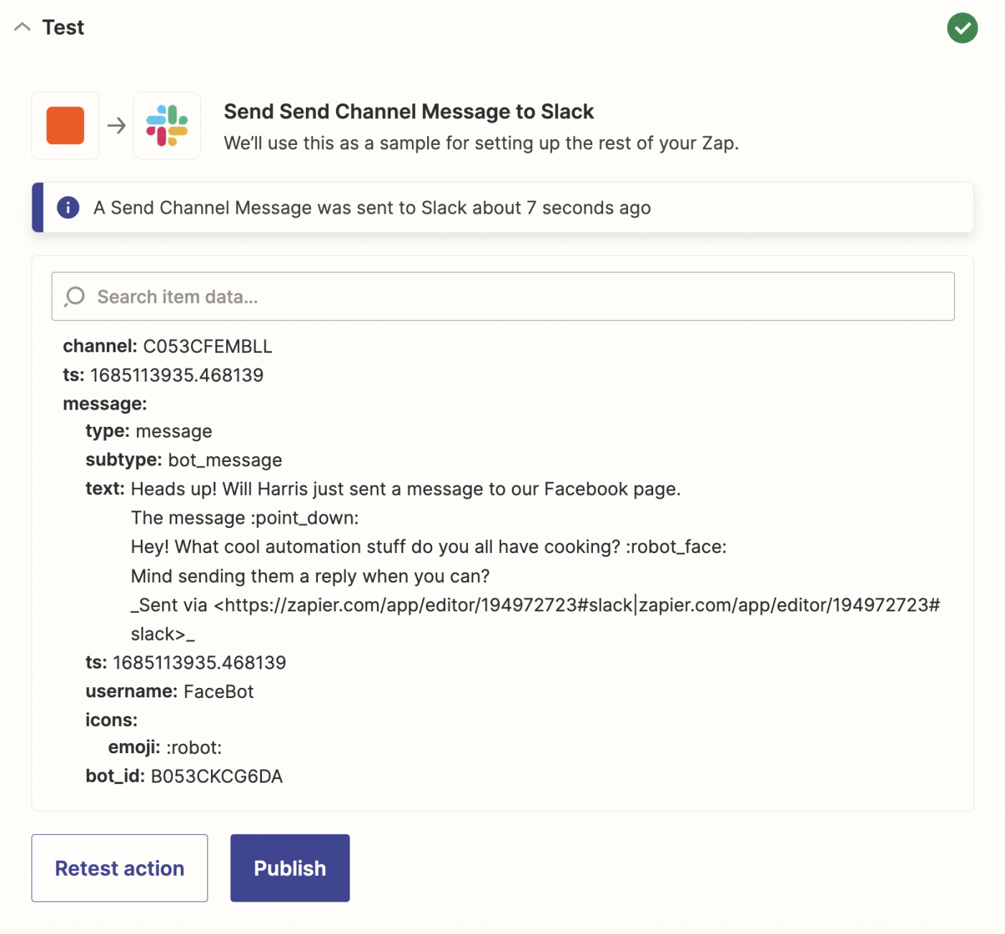Select the channel value C053CFEMBLL

pyautogui.click(x=207, y=346)
